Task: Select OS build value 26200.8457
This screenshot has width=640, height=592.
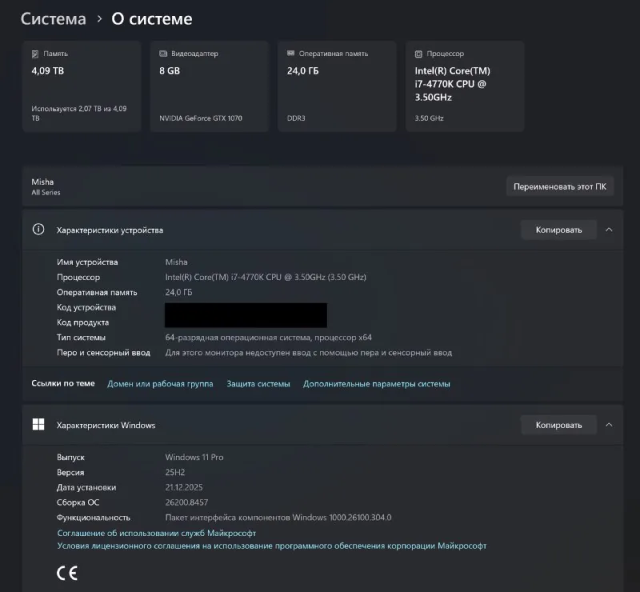Action: 186,502
